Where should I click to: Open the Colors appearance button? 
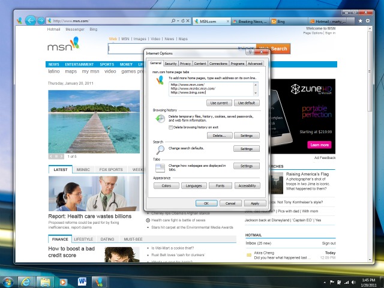point(166,185)
